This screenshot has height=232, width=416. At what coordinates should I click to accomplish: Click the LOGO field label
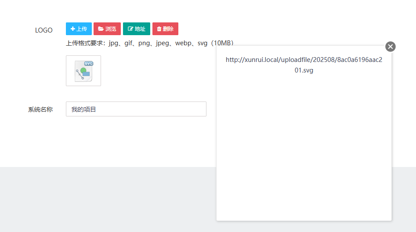tap(44, 30)
